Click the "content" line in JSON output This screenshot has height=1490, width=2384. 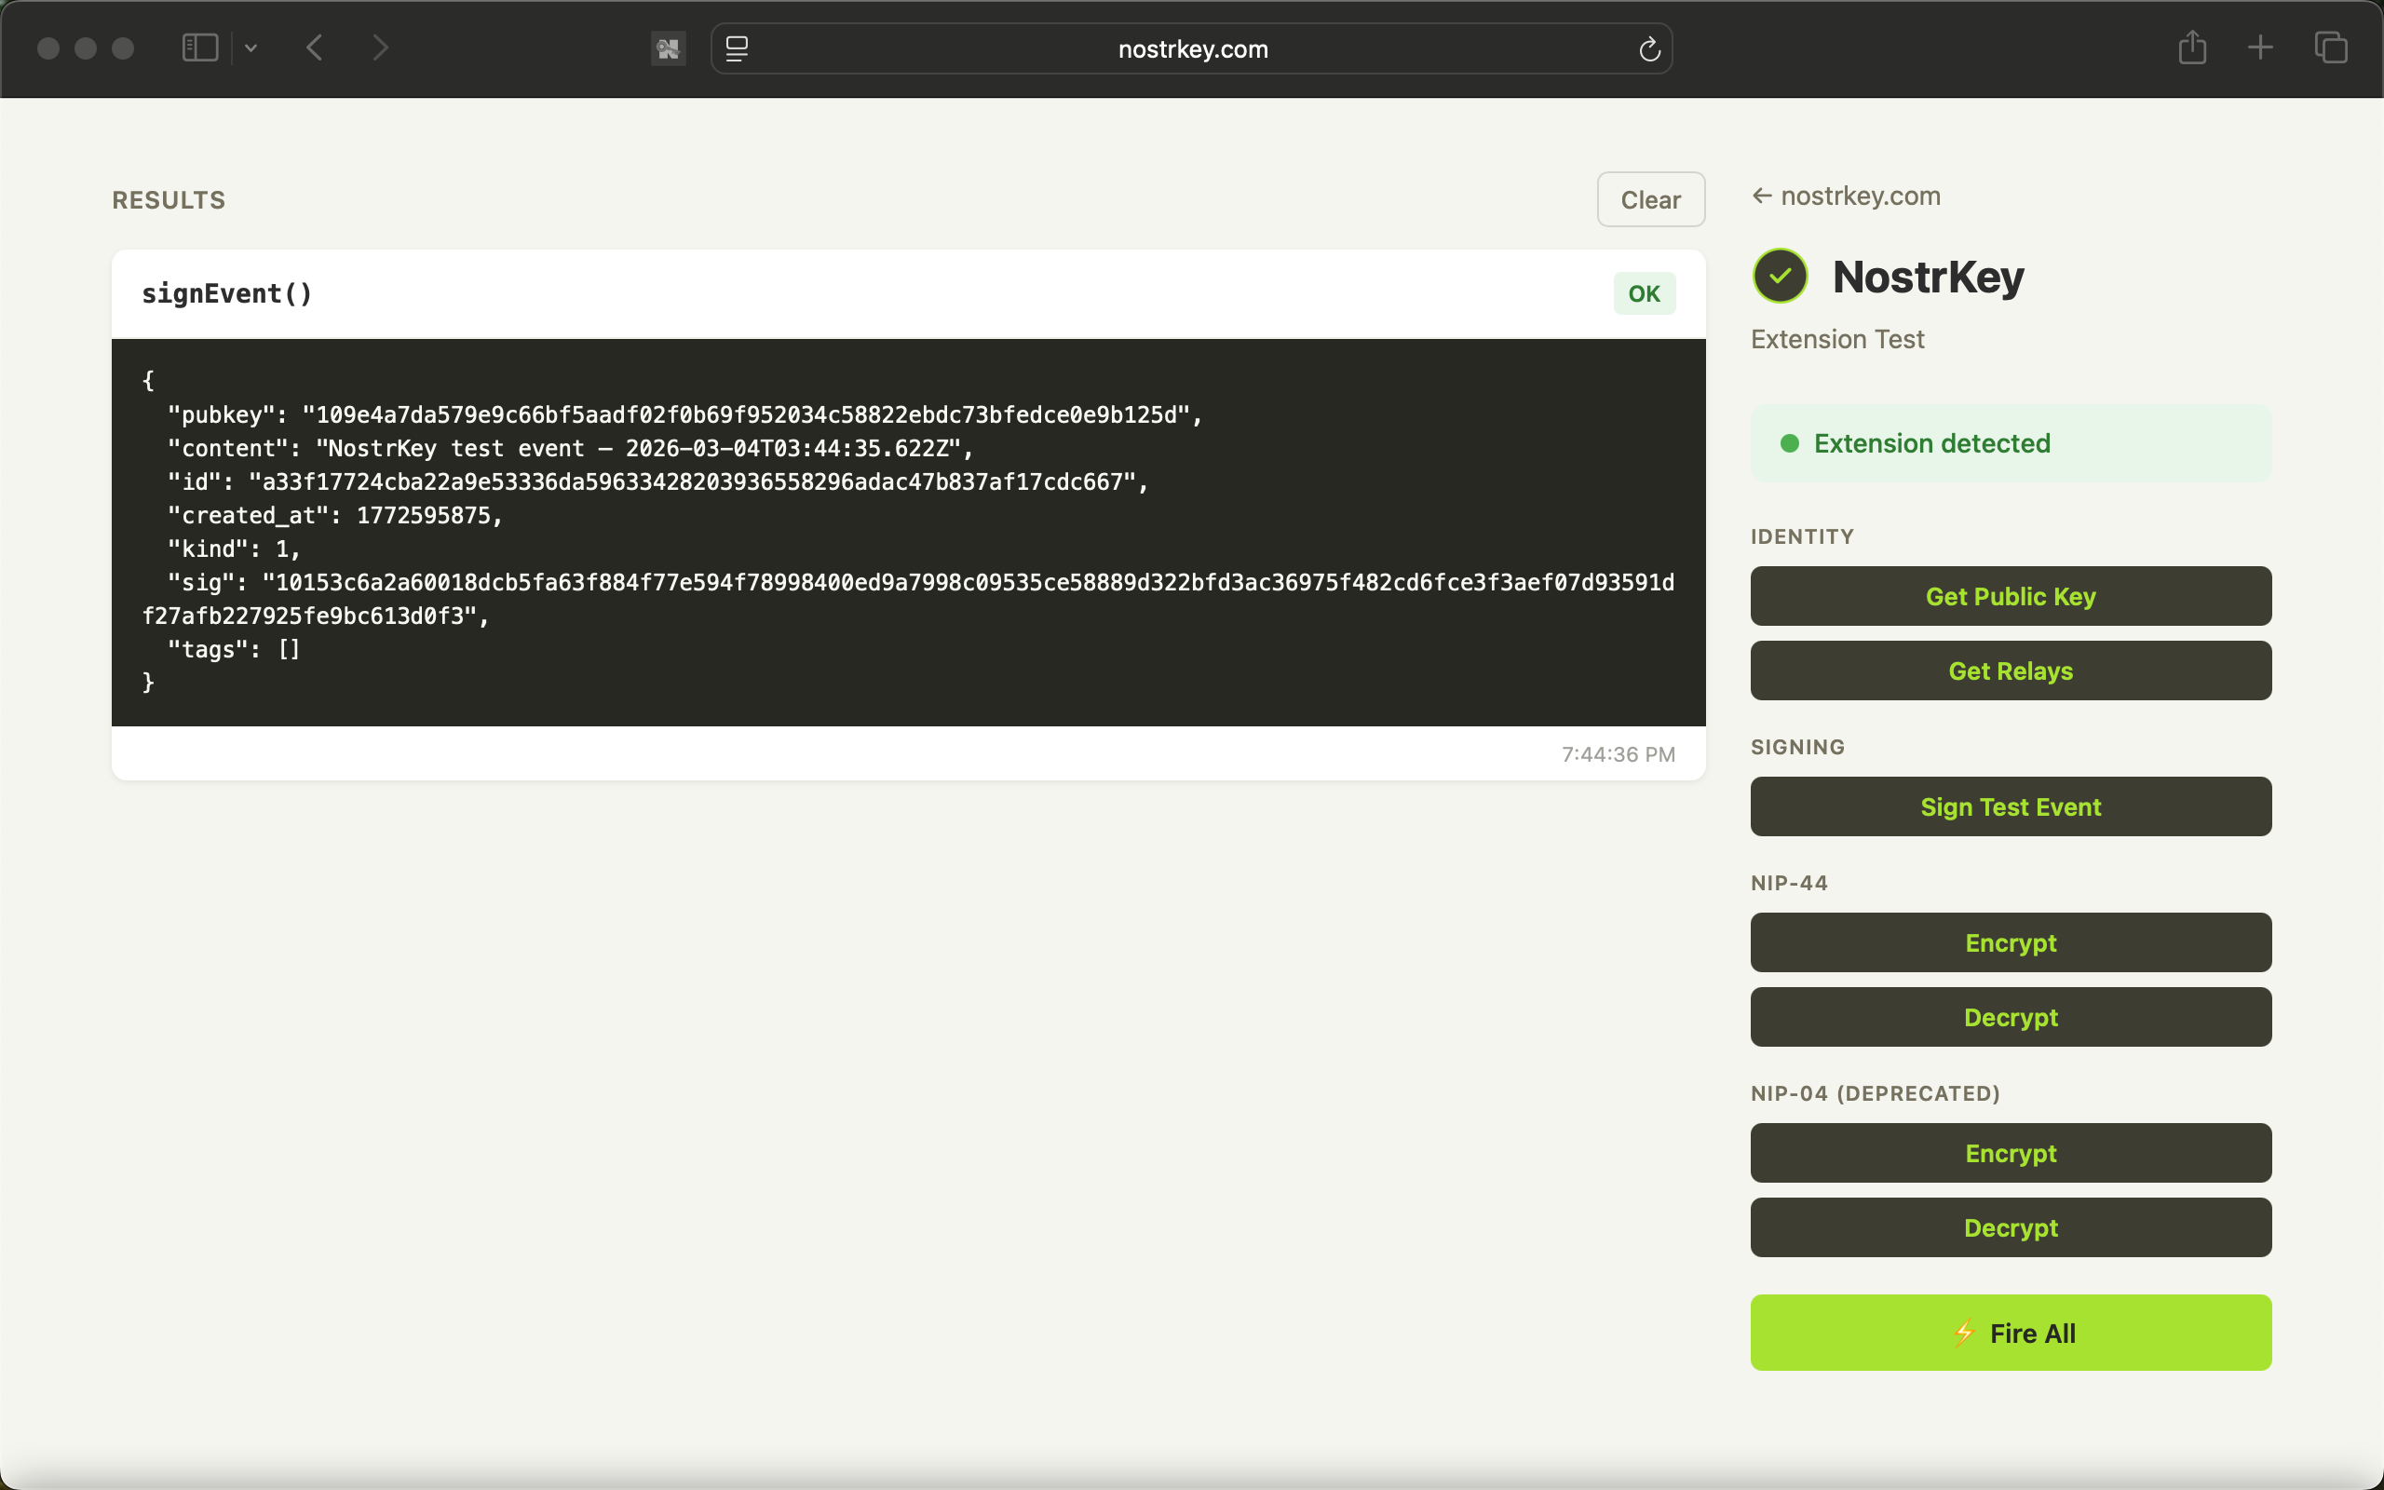click(x=569, y=448)
